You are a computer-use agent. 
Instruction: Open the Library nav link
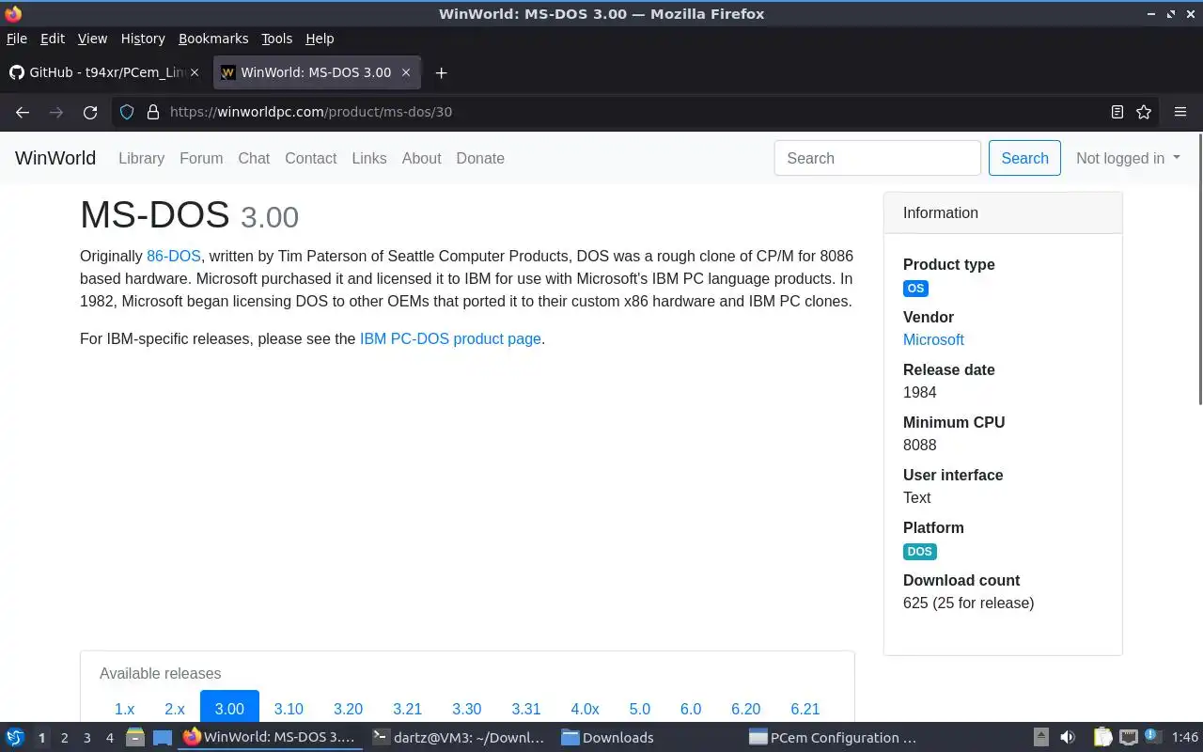pos(141,158)
